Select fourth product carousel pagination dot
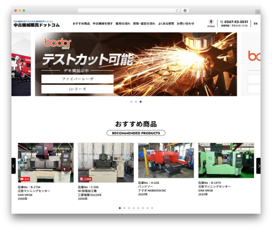This screenshot has width=272, height=230. [x=134, y=208]
